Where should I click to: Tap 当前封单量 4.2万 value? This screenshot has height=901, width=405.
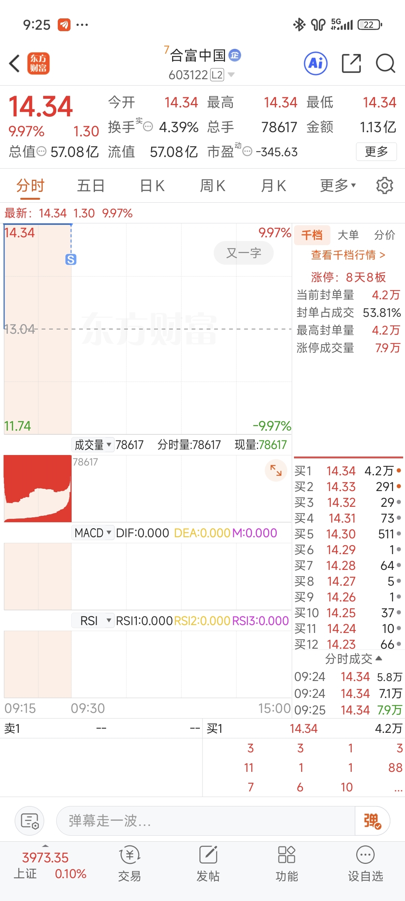pos(386,295)
